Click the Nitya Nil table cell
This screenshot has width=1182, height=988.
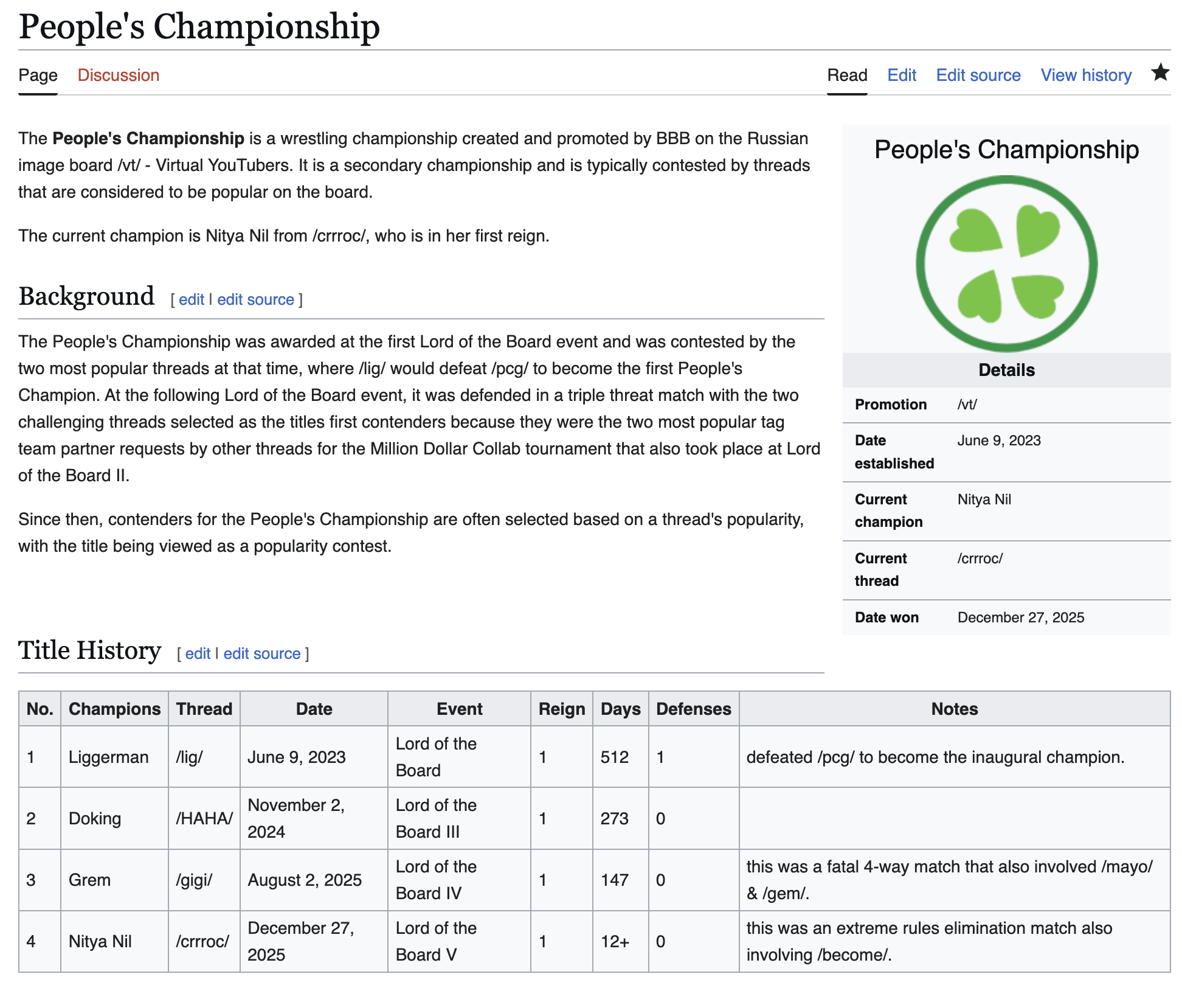[100, 941]
